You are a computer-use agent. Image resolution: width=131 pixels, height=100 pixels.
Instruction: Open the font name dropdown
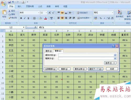39,13
